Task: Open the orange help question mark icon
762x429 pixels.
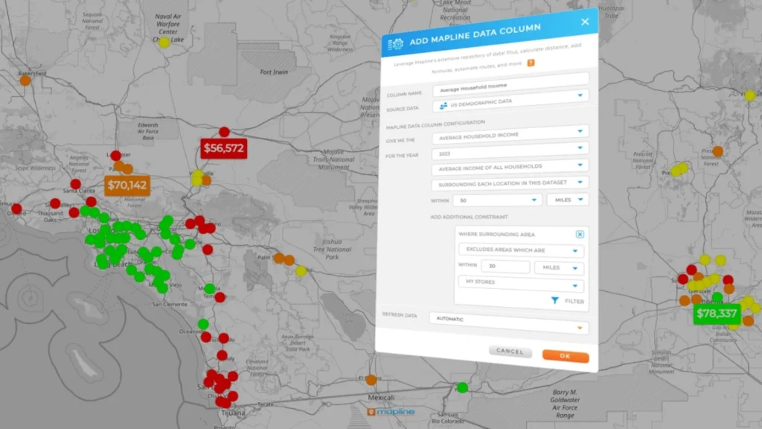Action: point(531,63)
